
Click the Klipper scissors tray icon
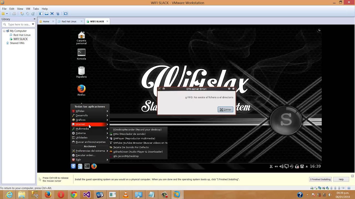[x=271, y=166]
